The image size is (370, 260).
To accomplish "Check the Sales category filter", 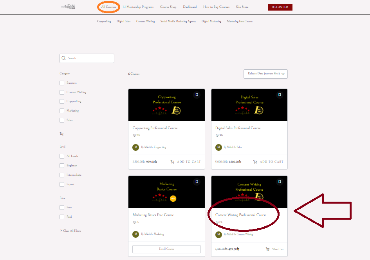I will [62, 120].
